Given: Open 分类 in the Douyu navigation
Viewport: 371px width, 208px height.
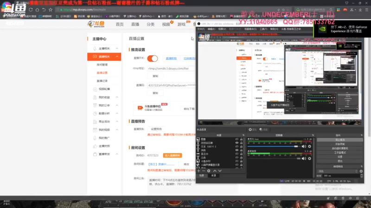Looking at the screenshot, I should coord(150,24).
